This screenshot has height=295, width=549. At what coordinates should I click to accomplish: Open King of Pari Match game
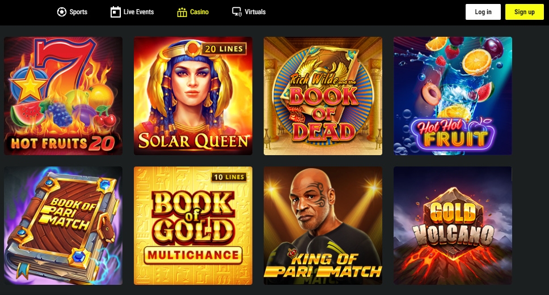click(x=323, y=225)
